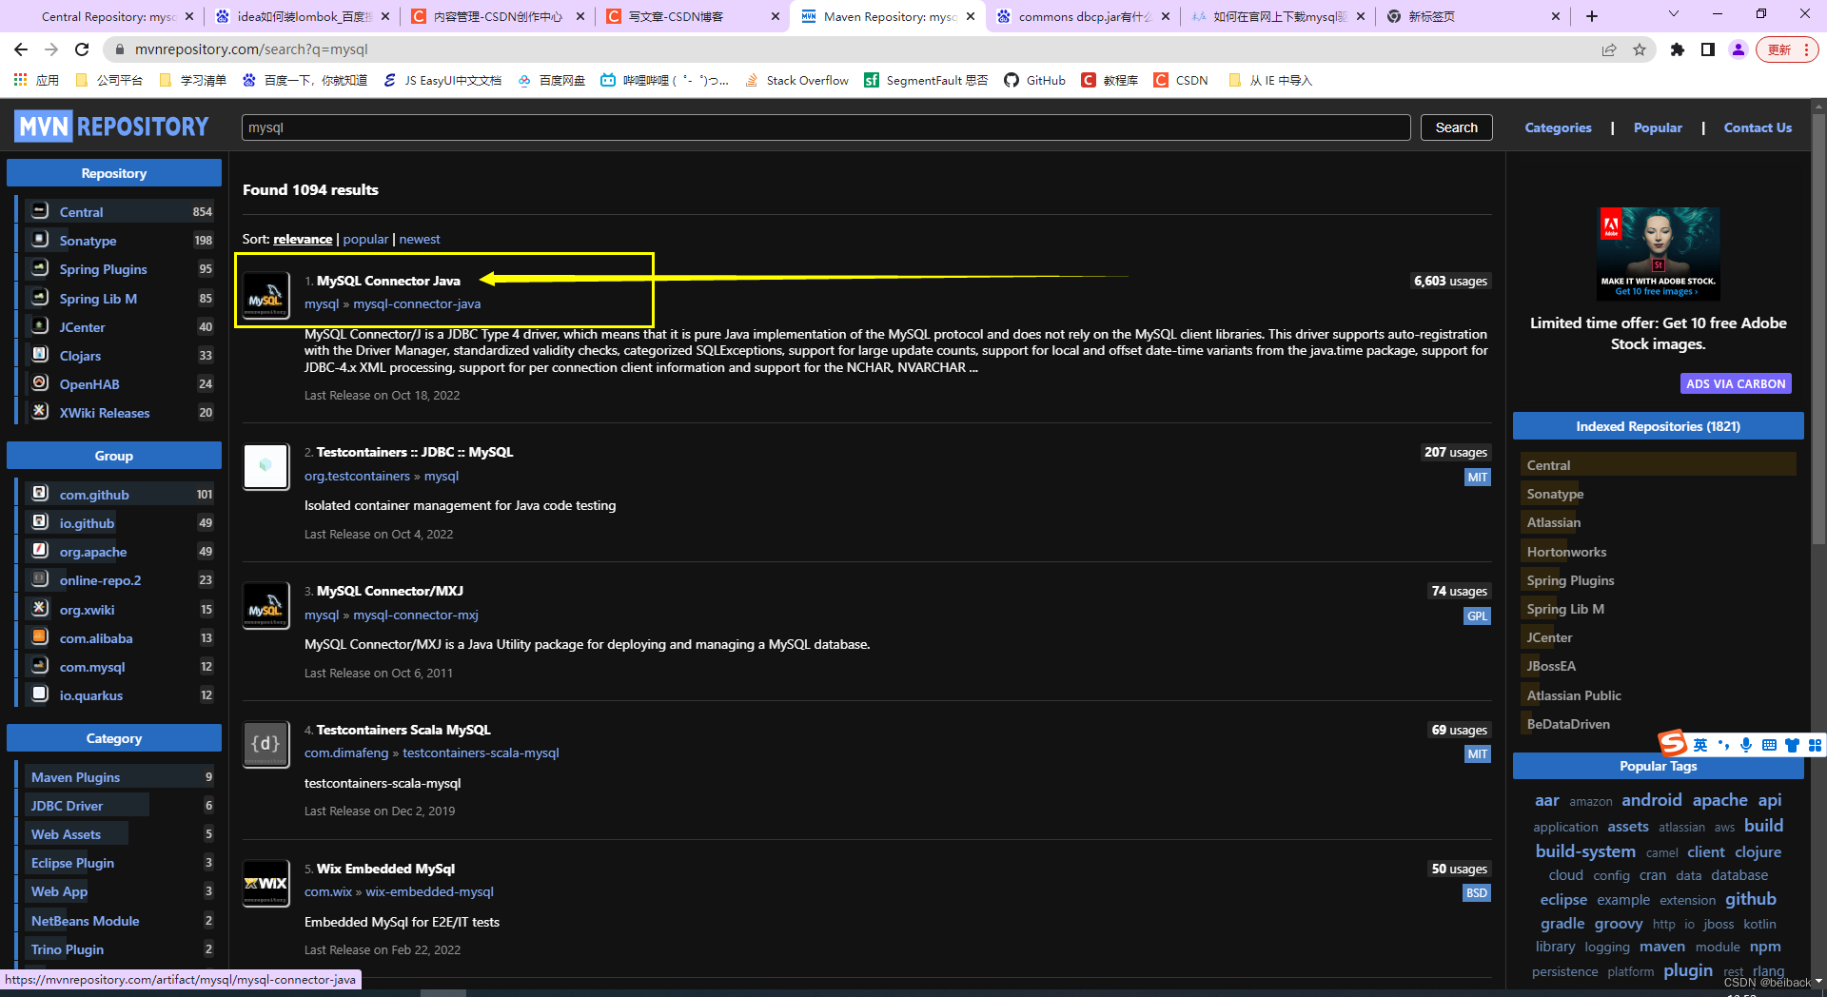Image resolution: width=1827 pixels, height=997 pixels.
Task: Close the Maven Repository mysql tab
Action: point(971,16)
